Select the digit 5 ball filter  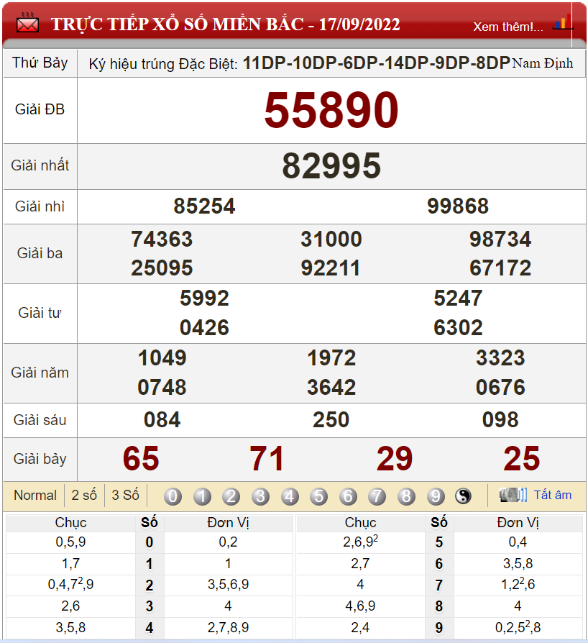pyautogui.click(x=318, y=496)
